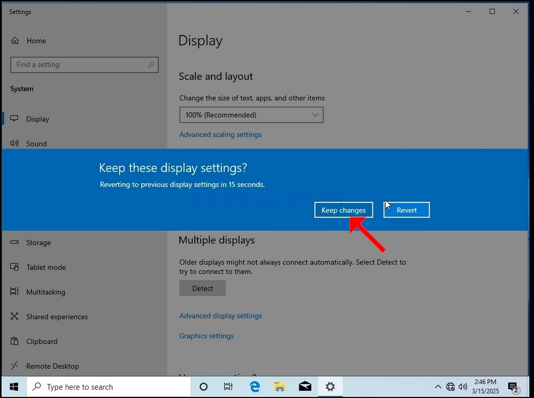
Task: Click the Home house icon
Action: coord(15,40)
